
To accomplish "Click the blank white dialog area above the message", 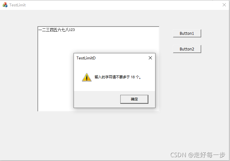I will [115, 67].
